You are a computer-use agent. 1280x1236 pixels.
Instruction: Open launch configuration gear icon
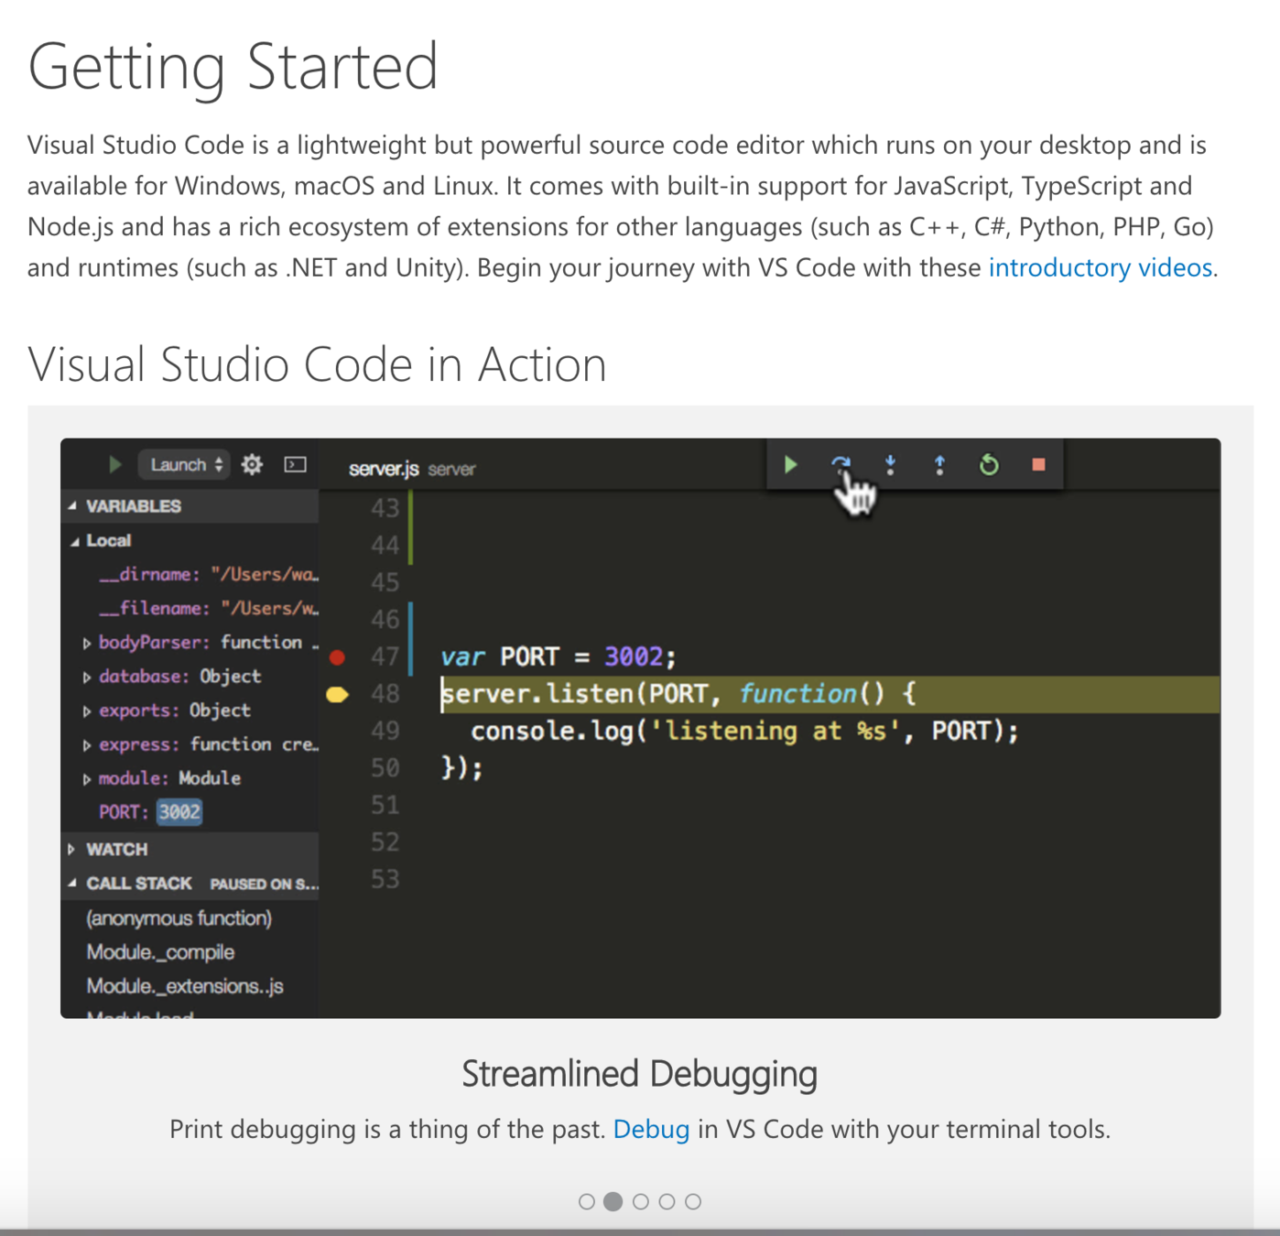(252, 465)
